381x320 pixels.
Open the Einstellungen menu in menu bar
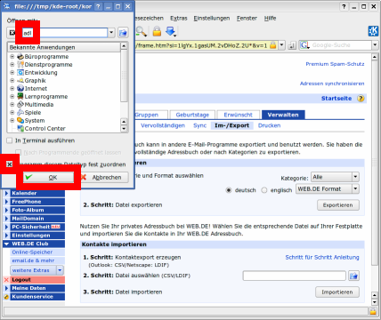point(212,19)
